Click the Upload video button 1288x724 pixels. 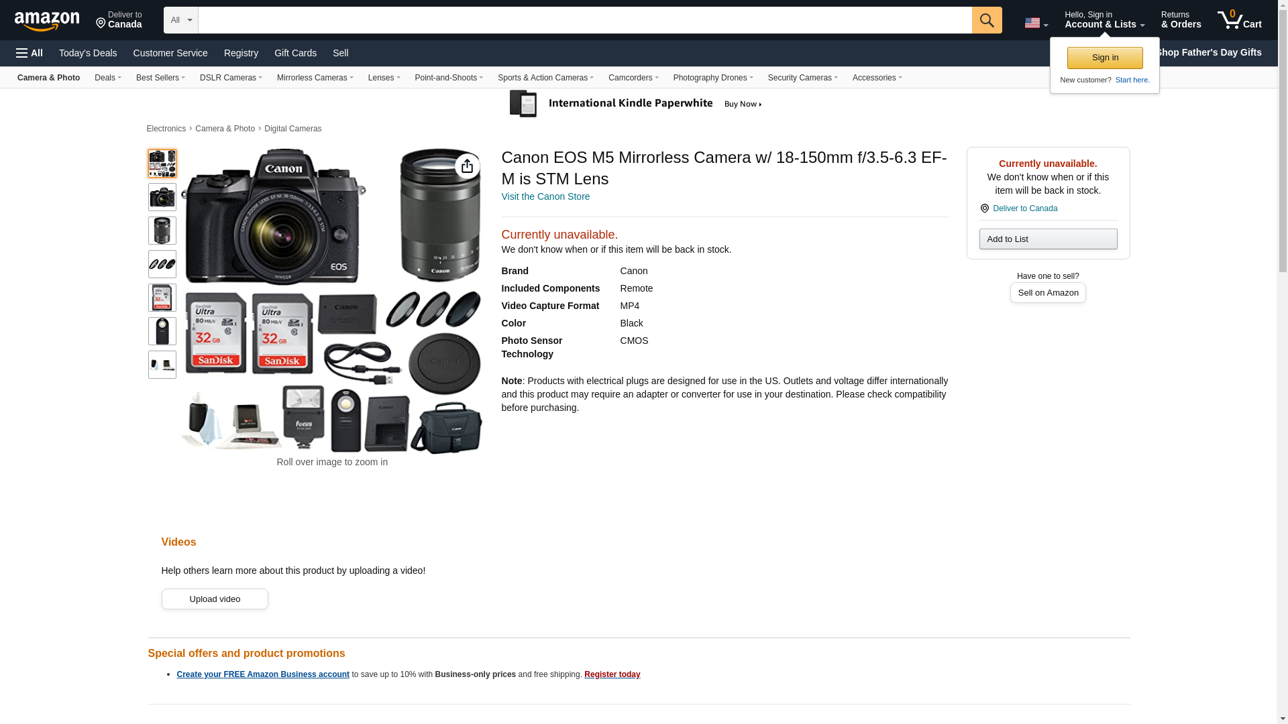point(215,599)
